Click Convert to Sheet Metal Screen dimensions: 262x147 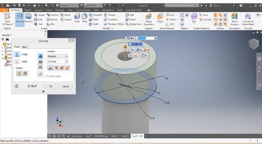coord(248,20)
